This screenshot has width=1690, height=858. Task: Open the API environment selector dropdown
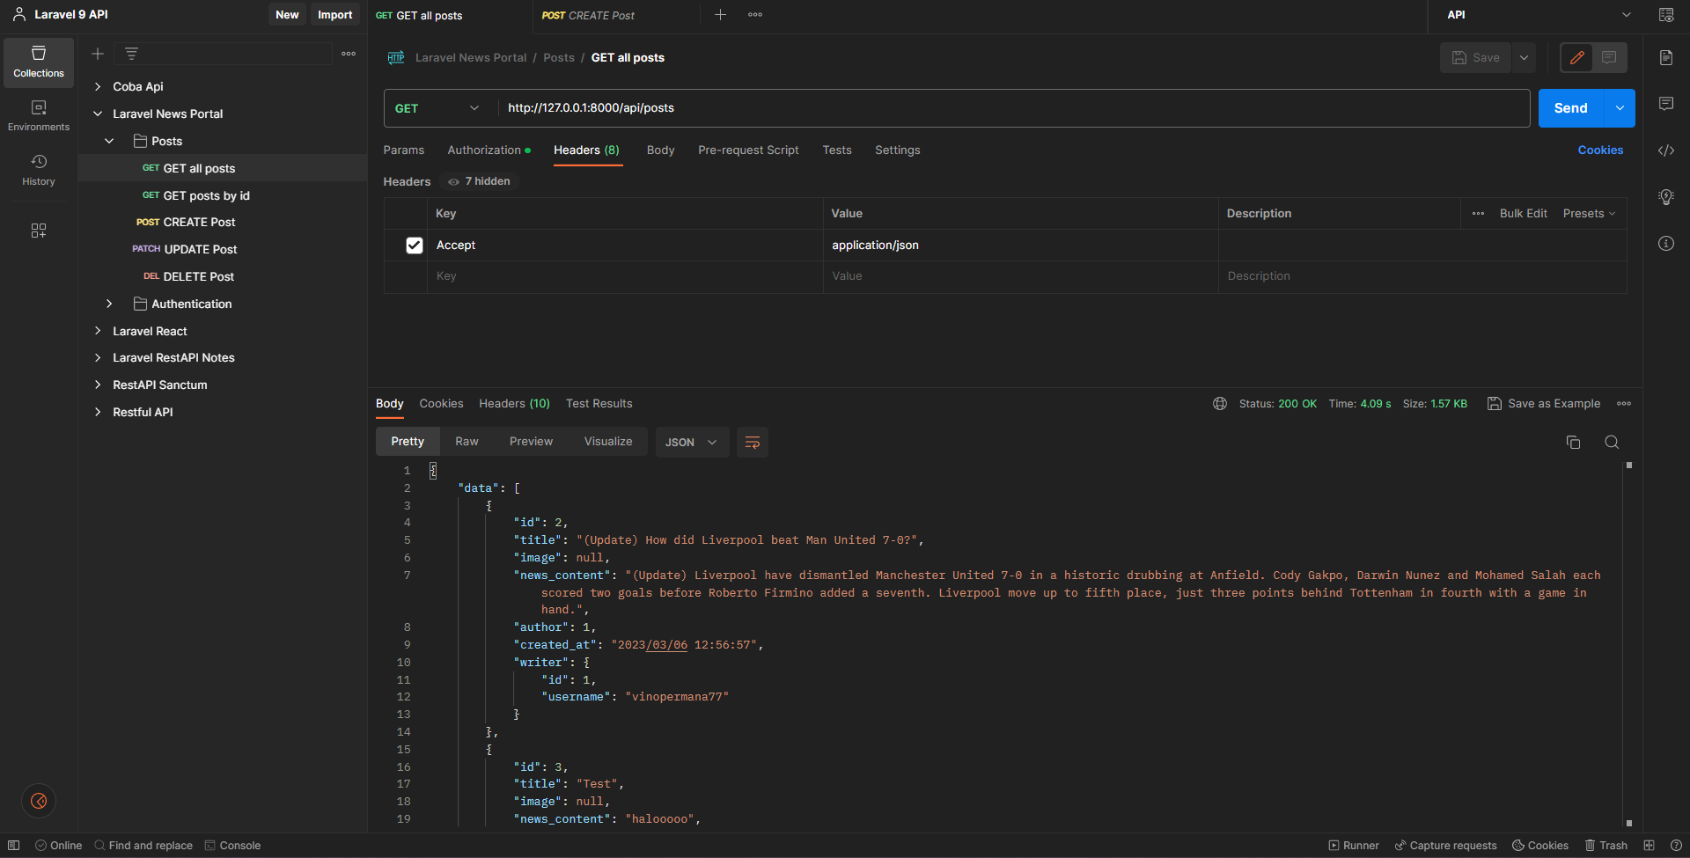tap(1539, 15)
